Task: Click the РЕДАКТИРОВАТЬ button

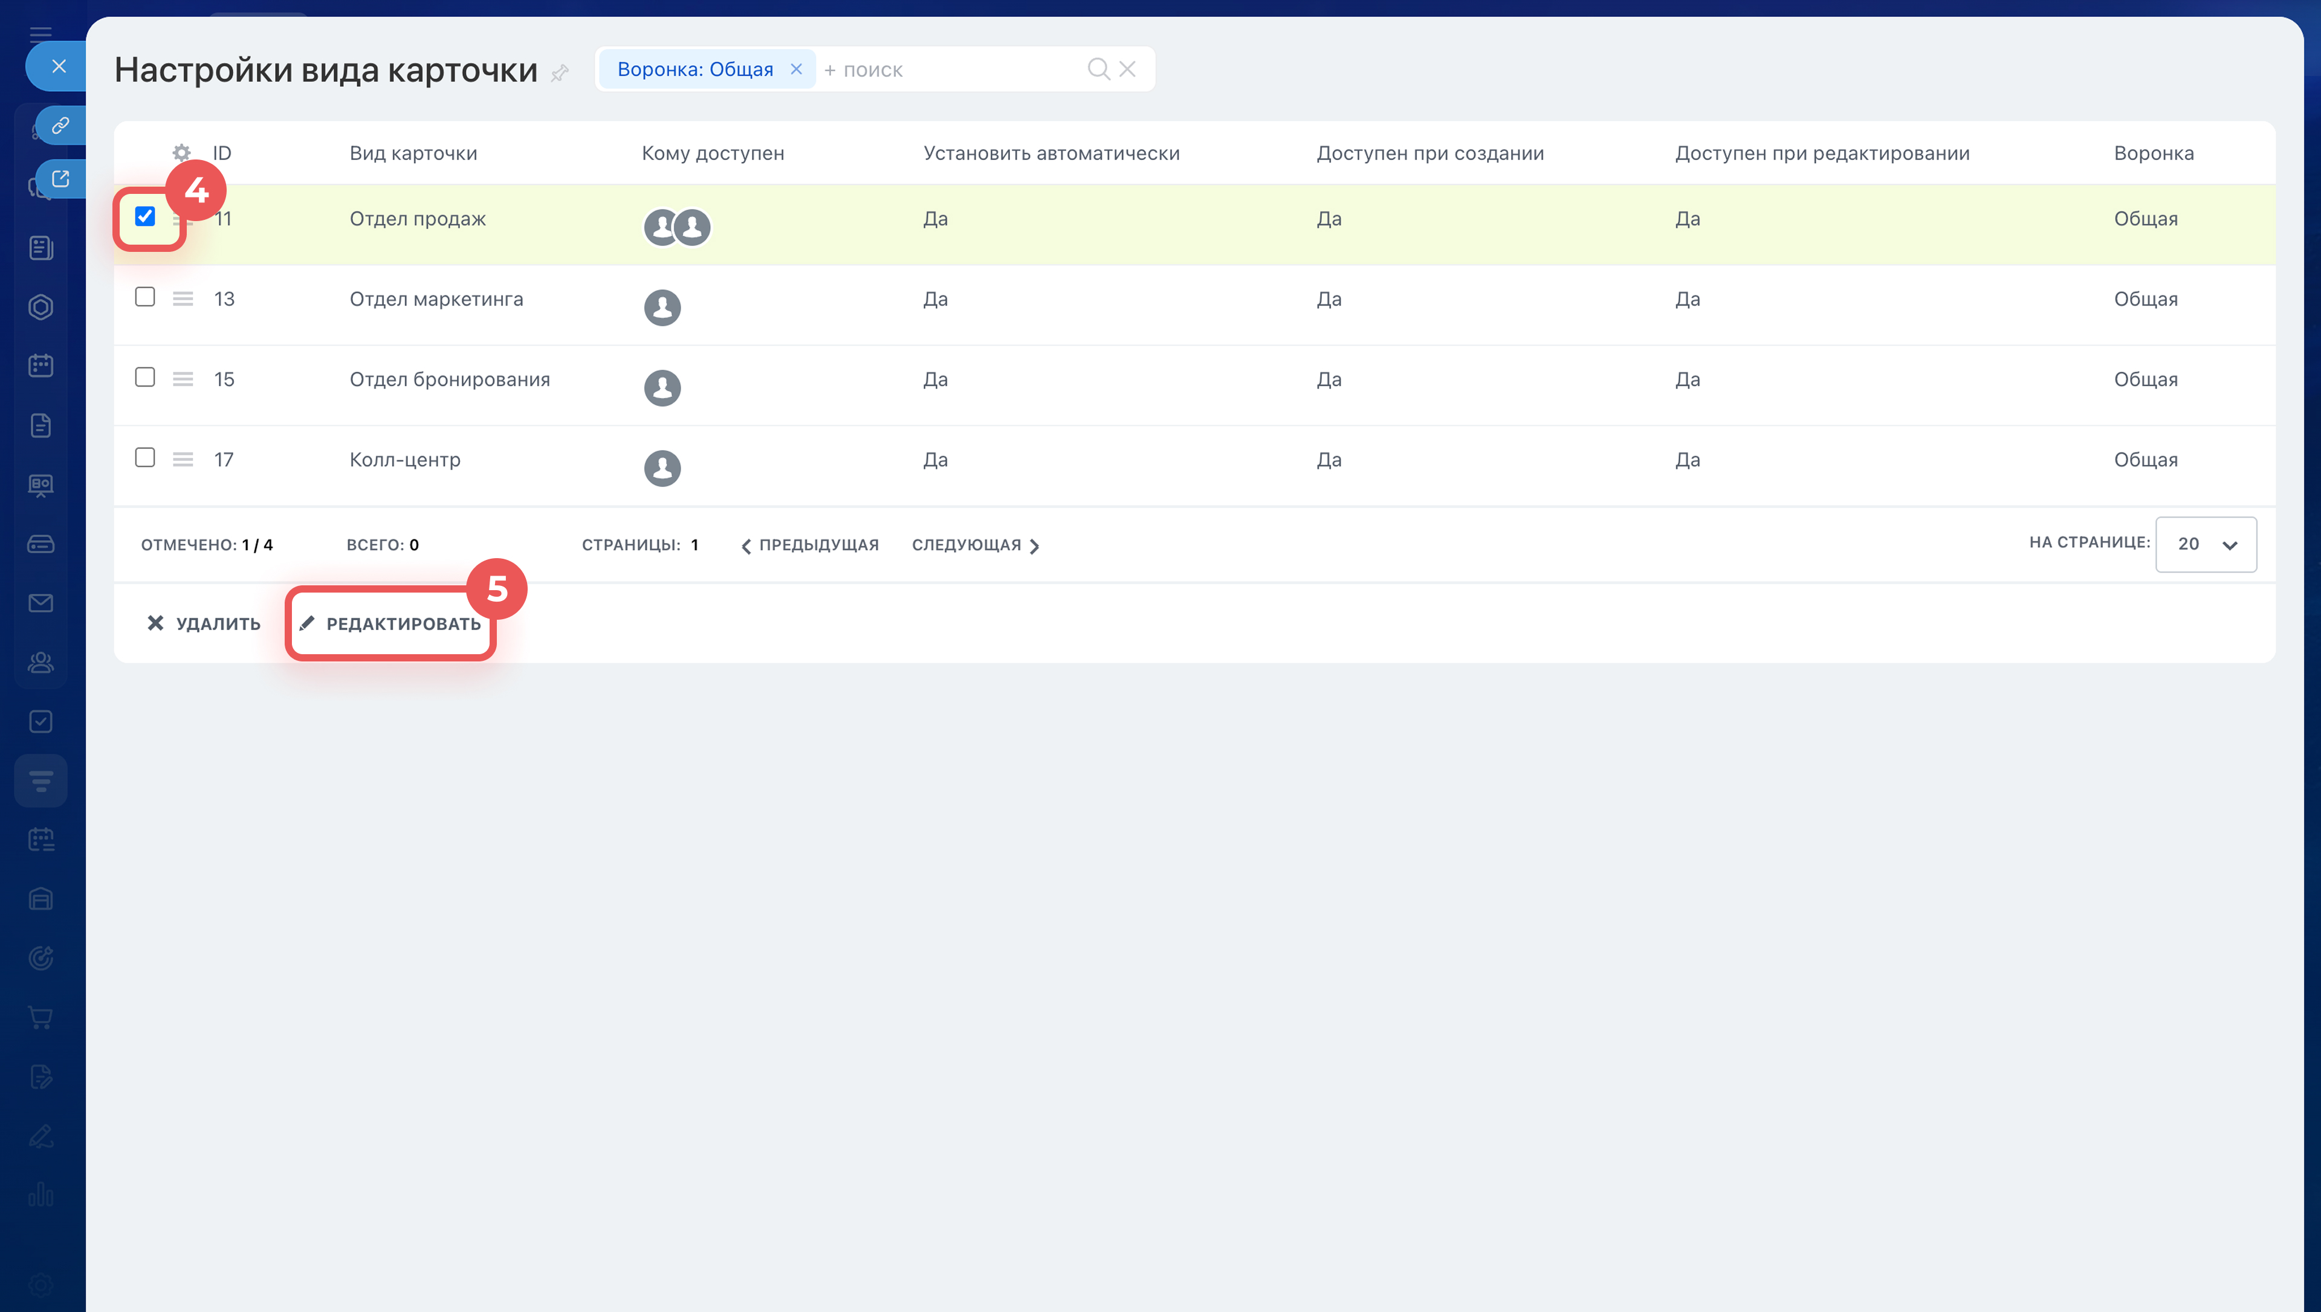Action: pos(391,623)
